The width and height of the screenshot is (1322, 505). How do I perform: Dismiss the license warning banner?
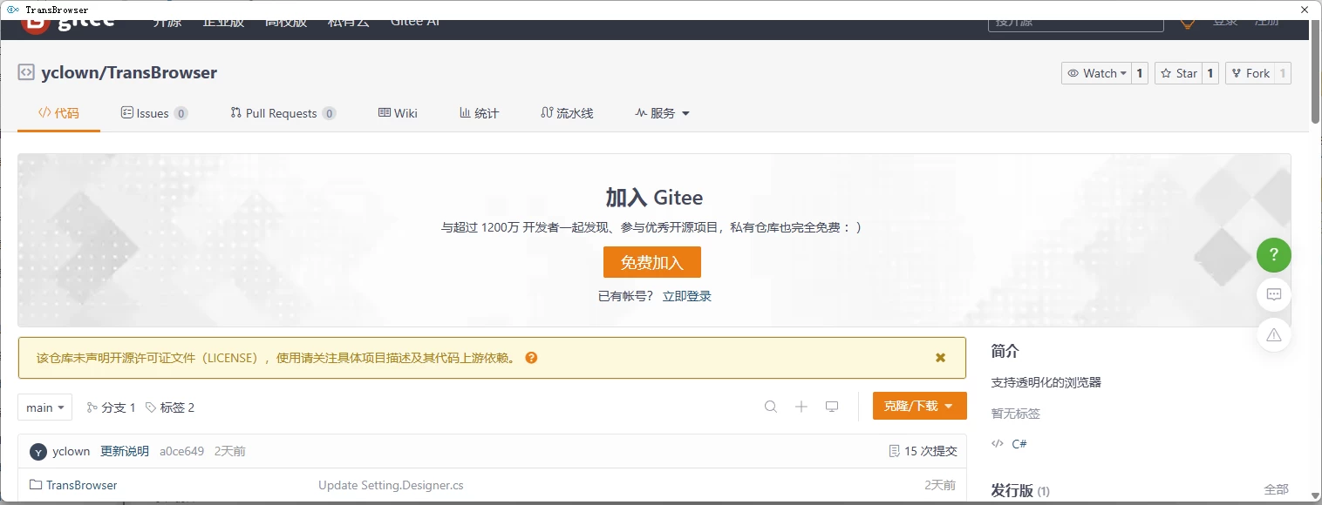940,358
